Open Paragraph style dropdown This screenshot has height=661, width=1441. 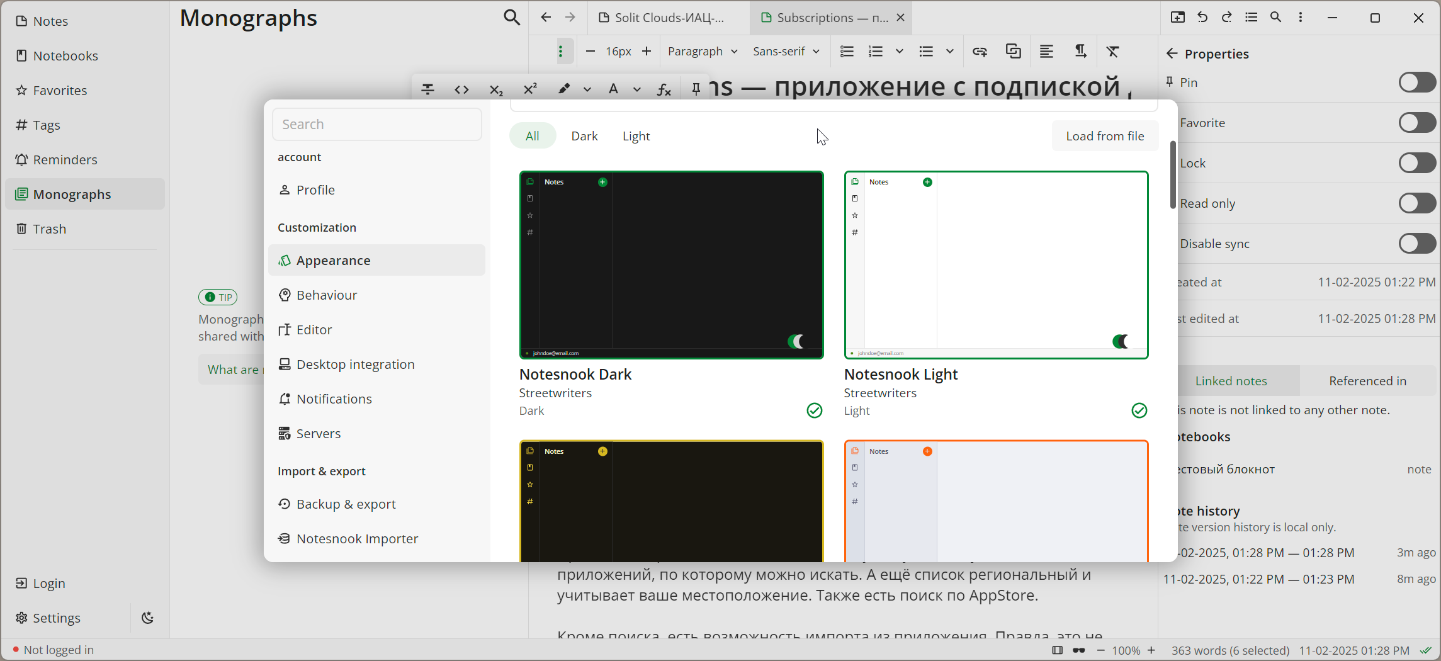point(702,51)
